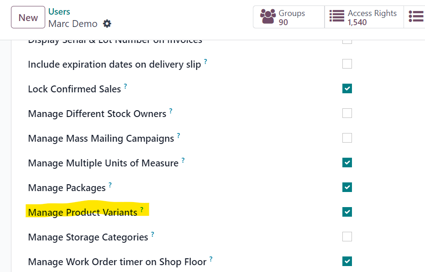The height and width of the screenshot is (272, 425).
Task: Show help for Manage Multiple Units of Measure
Action: 183,160
